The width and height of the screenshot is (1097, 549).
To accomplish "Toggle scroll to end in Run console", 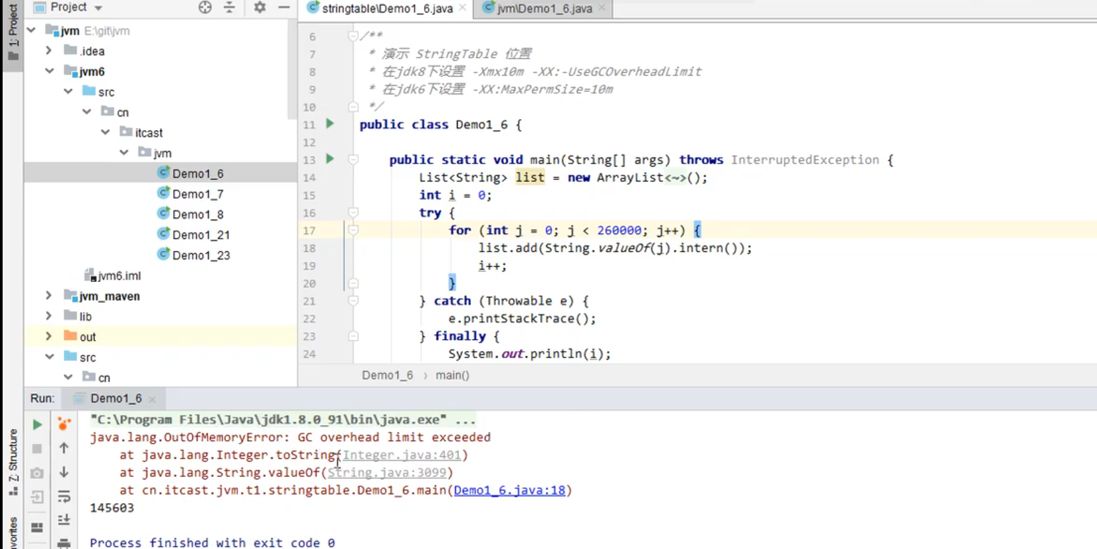I will pyautogui.click(x=64, y=520).
